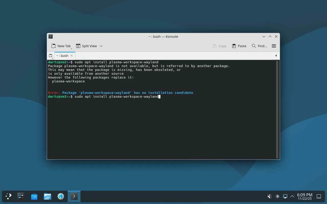Minimize the Konsole window
The height and width of the screenshot is (204, 327).
point(264,36)
